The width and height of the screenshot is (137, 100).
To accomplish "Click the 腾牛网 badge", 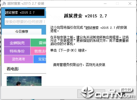I will pyautogui.click(x=126, y=90).
